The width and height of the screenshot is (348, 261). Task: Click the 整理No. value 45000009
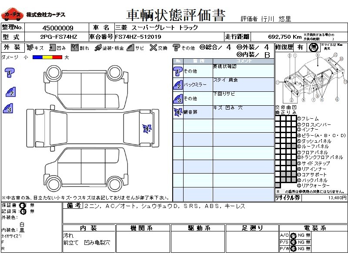pos(58,28)
